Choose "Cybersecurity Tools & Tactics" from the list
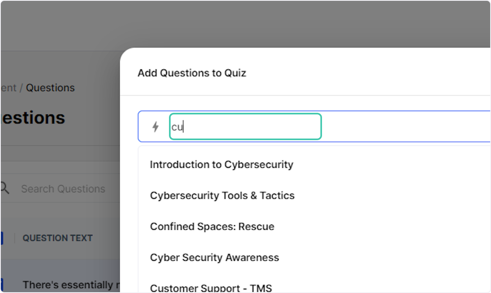Viewport: 491px width, 293px height. pos(222,196)
